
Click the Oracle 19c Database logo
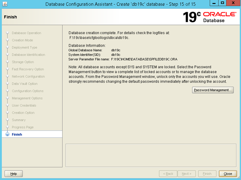coord(209,17)
